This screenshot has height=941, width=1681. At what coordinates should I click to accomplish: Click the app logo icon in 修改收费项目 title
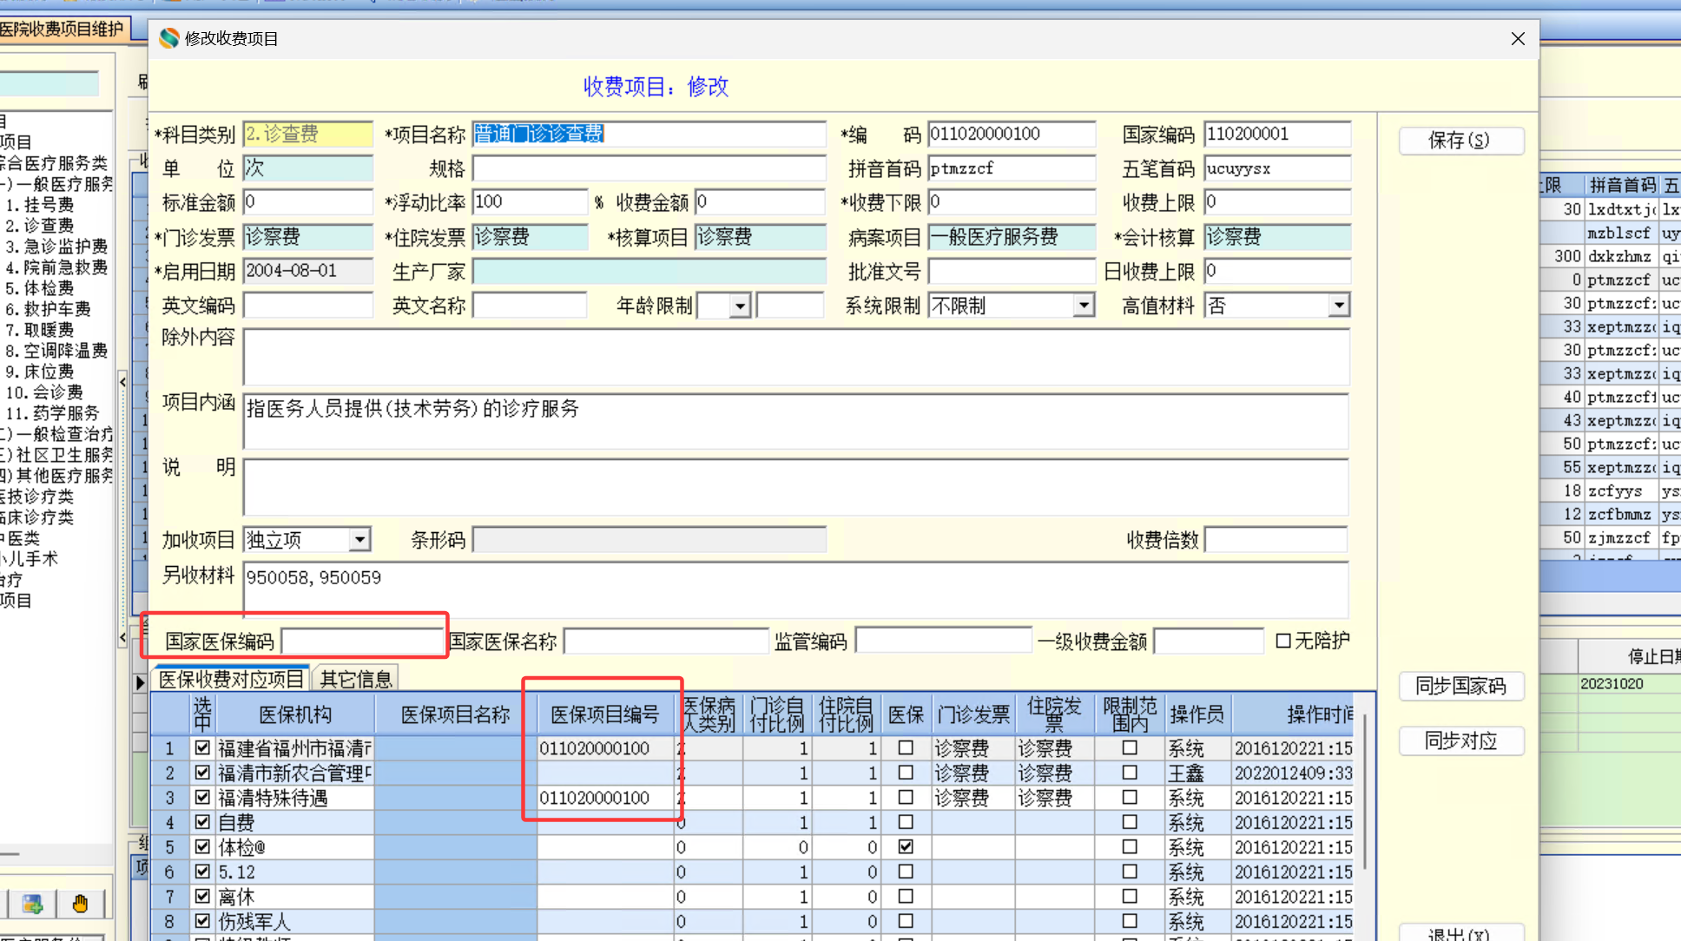[x=169, y=38]
